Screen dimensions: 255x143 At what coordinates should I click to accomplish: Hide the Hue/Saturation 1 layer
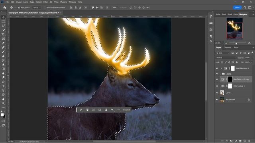pyautogui.click(x=217, y=68)
